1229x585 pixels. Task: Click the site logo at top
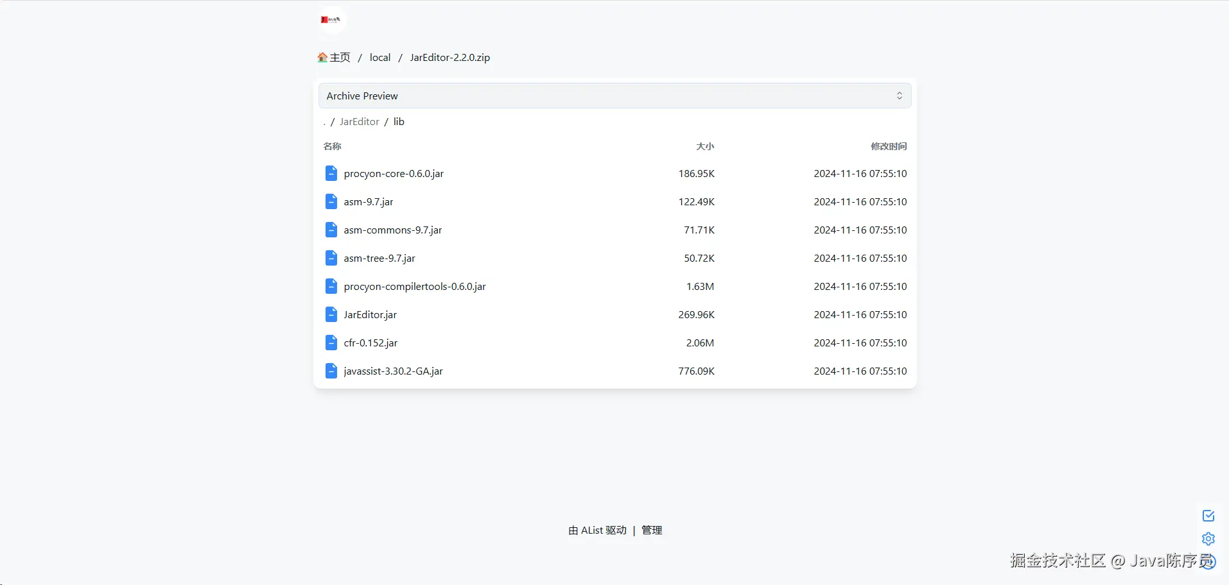333,20
